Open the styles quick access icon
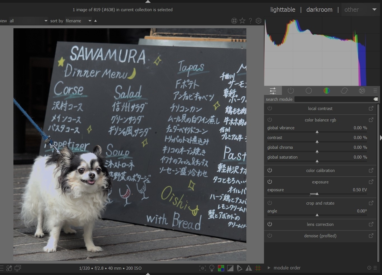The width and height of the screenshot is (382, 275). (x=9, y=268)
